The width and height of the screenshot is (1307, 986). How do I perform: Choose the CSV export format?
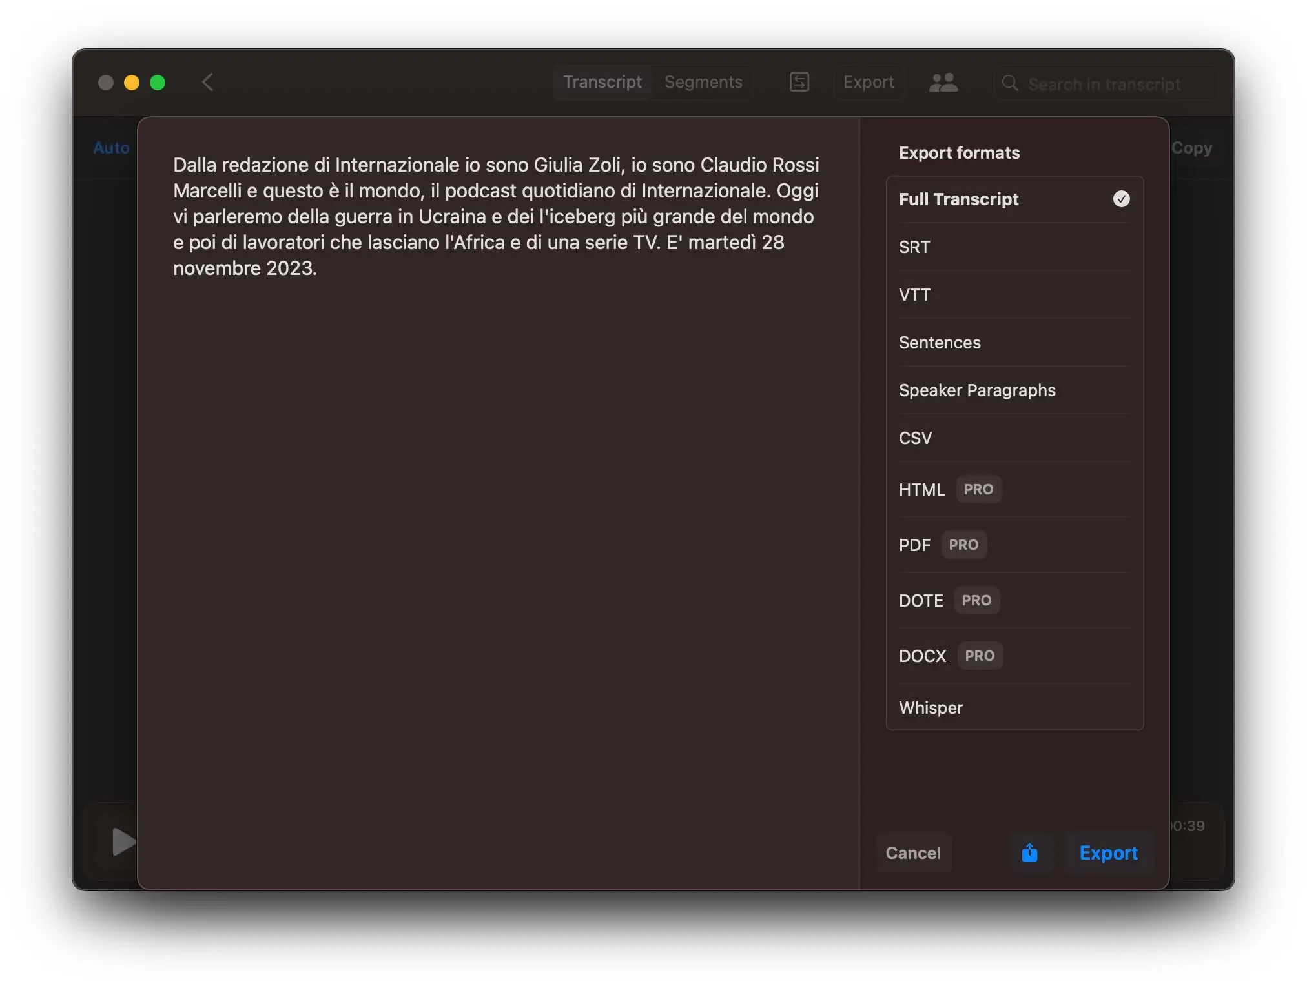coord(914,438)
